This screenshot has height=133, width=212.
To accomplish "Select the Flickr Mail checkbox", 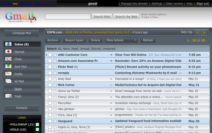I will 50,67.
